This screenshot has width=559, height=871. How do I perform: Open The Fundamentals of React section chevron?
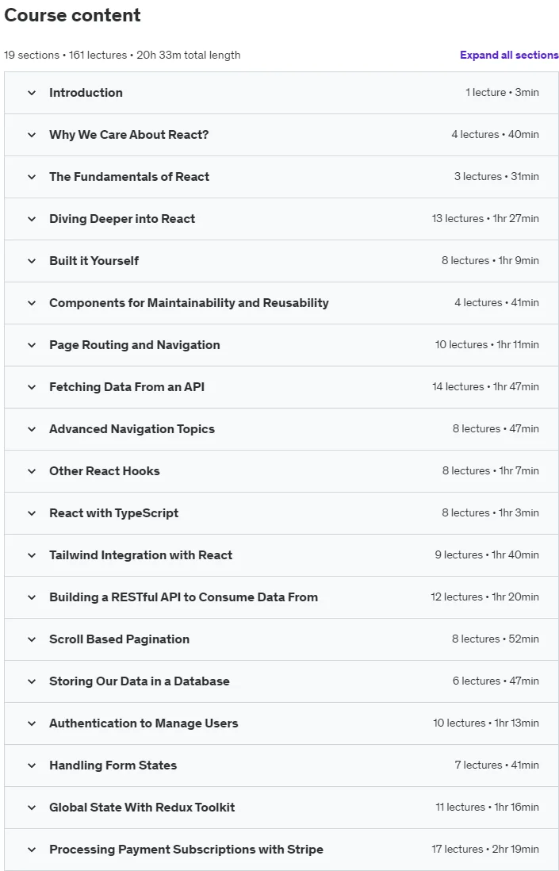(x=32, y=177)
